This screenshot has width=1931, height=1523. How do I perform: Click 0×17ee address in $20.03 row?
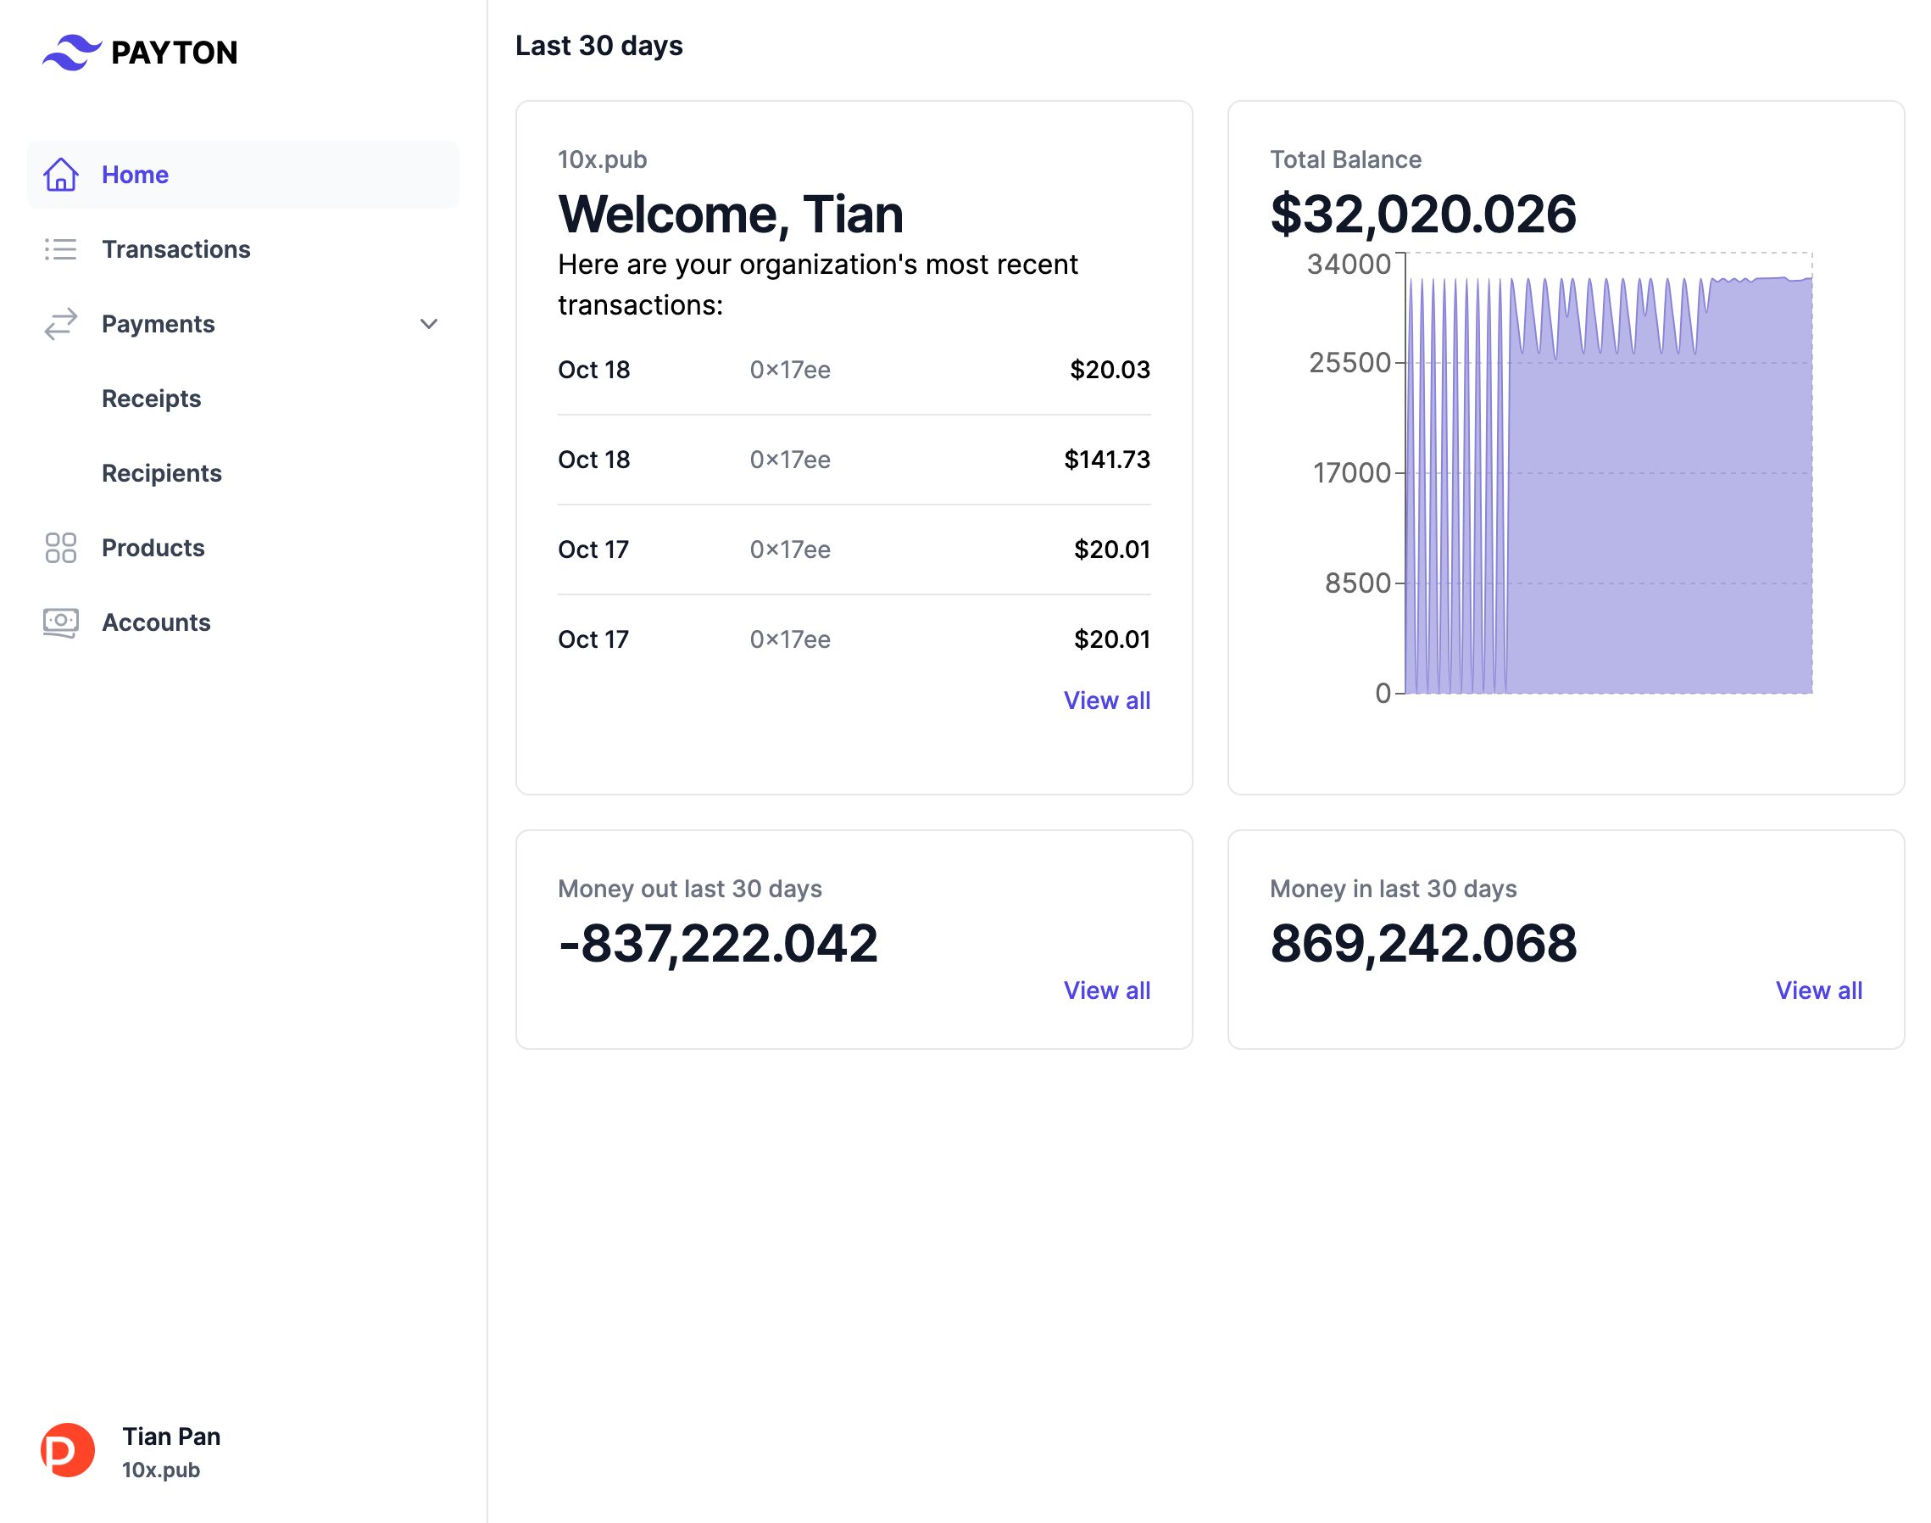coord(790,370)
